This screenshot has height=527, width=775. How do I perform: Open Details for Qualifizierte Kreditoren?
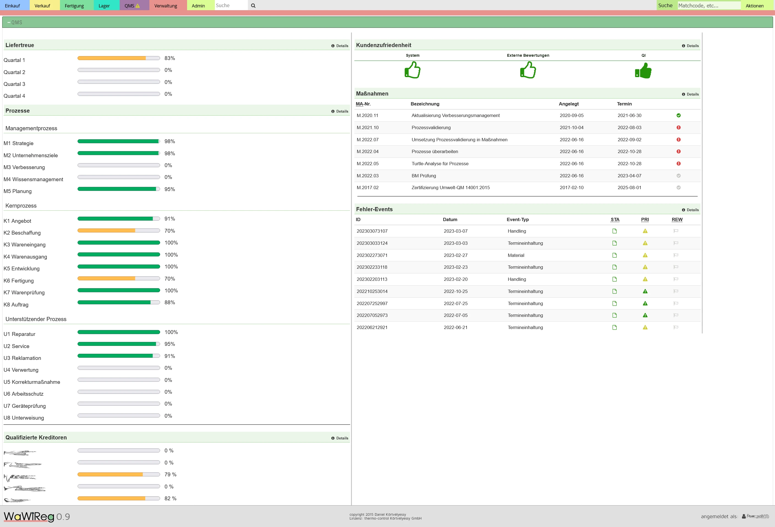click(x=340, y=438)
